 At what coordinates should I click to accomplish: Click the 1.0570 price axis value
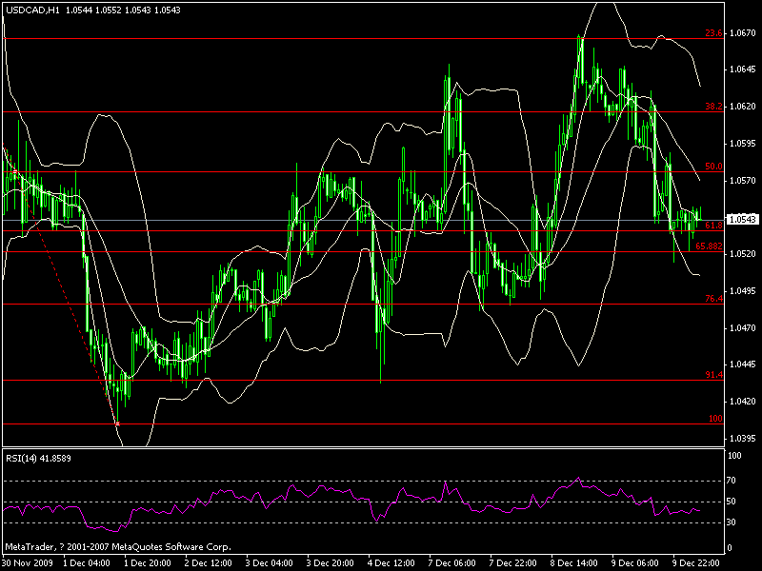pyautogui.click(x=743, y=180)
